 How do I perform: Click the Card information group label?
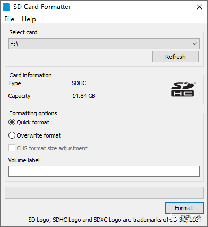click(x=30, y=75)
